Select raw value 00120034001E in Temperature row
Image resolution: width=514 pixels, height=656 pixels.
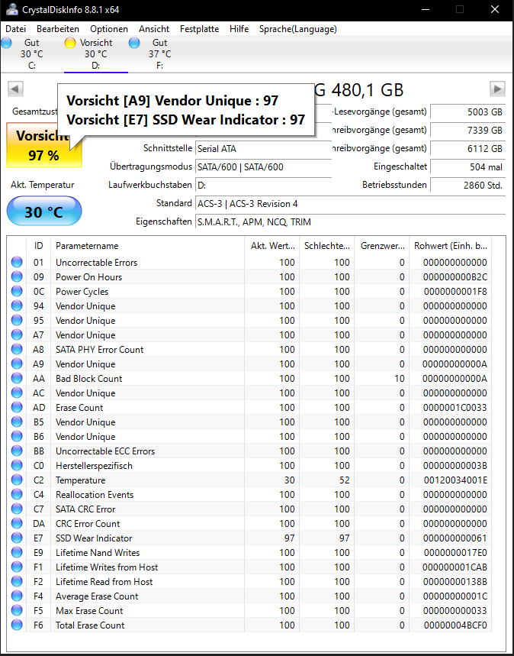point(455,480)
